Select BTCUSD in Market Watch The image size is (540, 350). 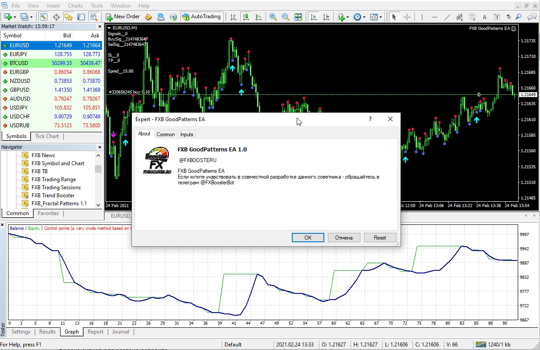[52, 63]
